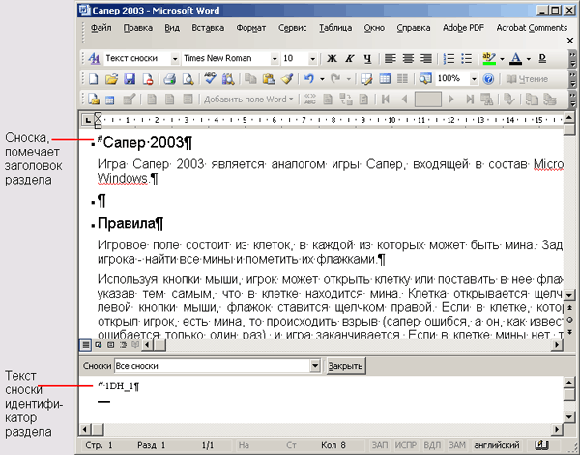580x455 pixels.
Task: Click the Select Browse Object button
Action: [570, 320]
